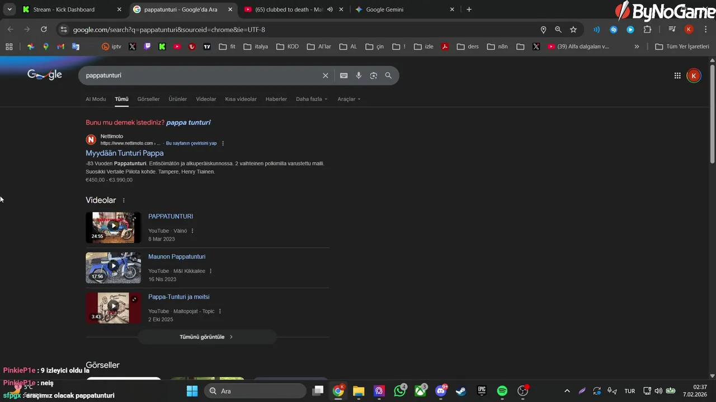Viewport: 716px width, 402px height.
Task: Show more bookmarks with the chevron
Action: [x=637, y=47]
